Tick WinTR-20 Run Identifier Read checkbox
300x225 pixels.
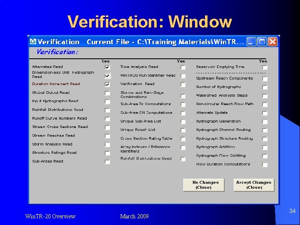pos(183,76)
